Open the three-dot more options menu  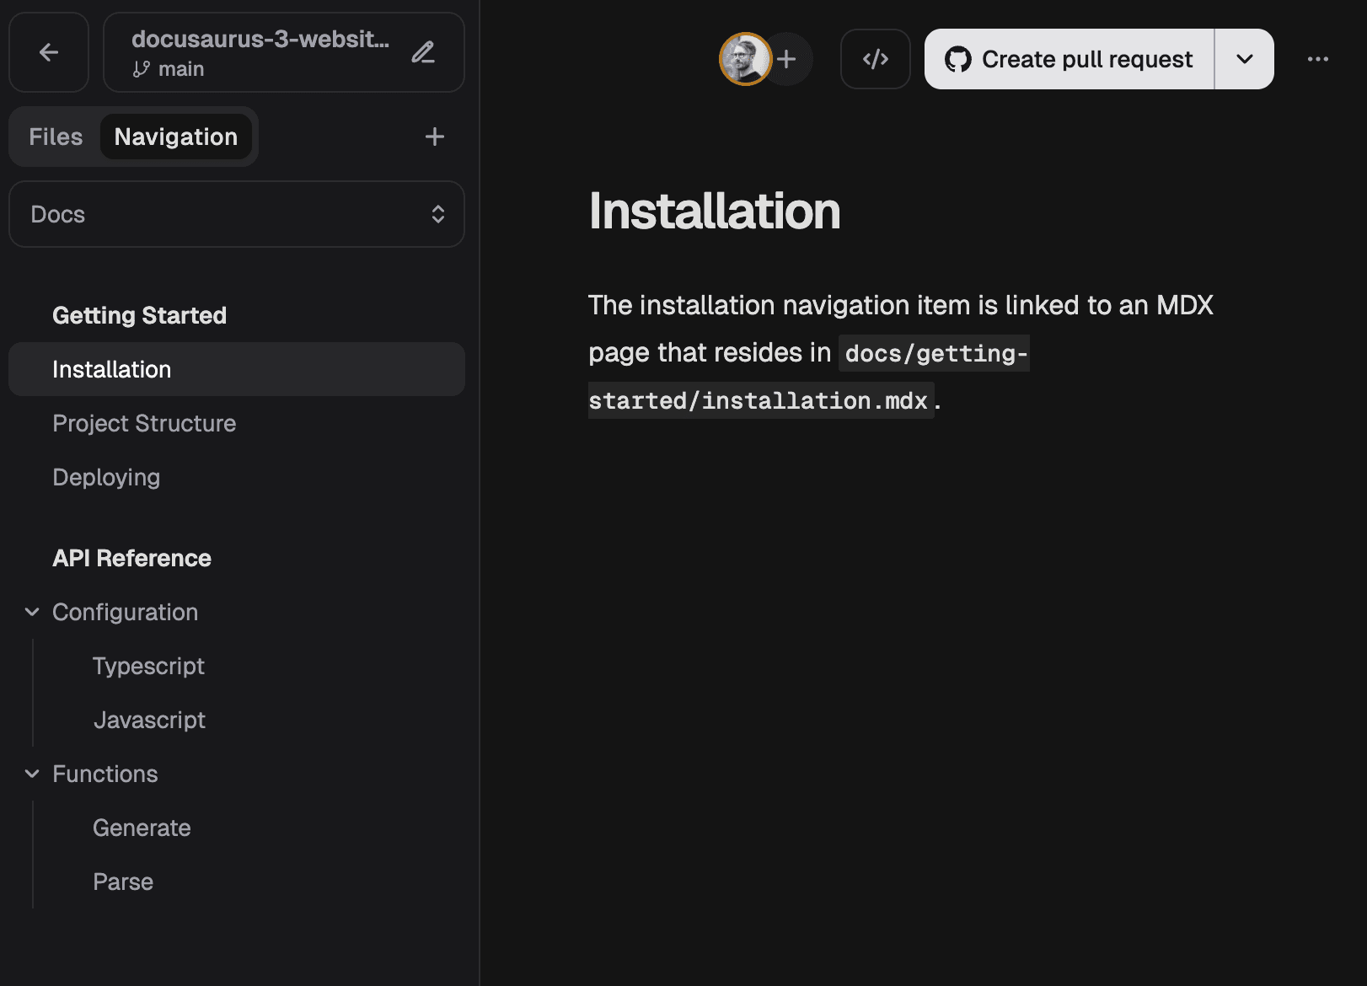(1317, 59)
